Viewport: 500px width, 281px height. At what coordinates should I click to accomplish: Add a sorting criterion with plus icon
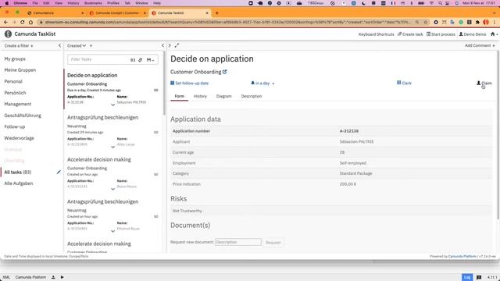click(x=91, y=45)
